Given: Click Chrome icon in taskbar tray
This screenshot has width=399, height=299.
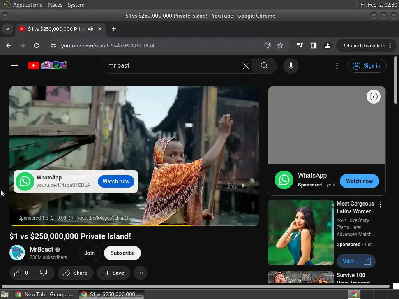Looking at the screenshot, I should (354, 294).
